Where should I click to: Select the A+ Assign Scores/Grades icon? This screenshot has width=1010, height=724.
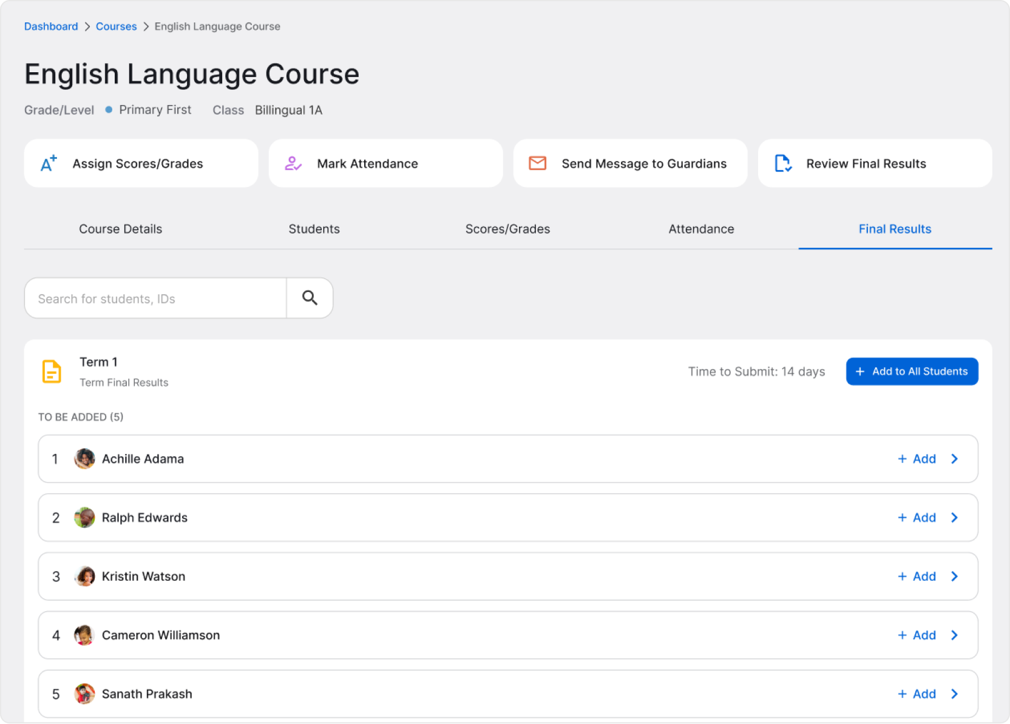click(x=49, y=163)
